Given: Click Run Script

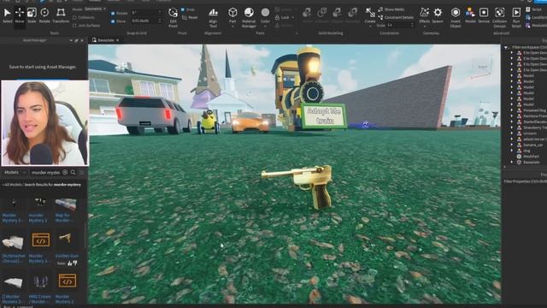Looking at the screenshot, I should pos(516,17).
